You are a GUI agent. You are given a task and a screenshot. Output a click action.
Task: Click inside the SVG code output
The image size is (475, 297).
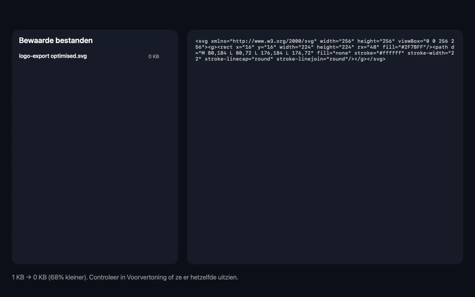pos(325,50)
